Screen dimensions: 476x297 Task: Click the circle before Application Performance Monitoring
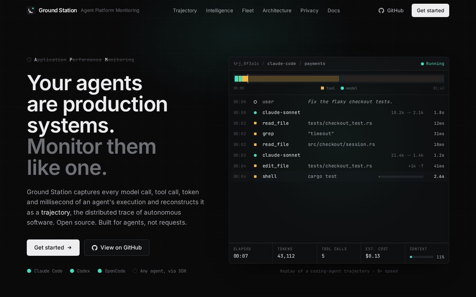(x=29, y=60)
